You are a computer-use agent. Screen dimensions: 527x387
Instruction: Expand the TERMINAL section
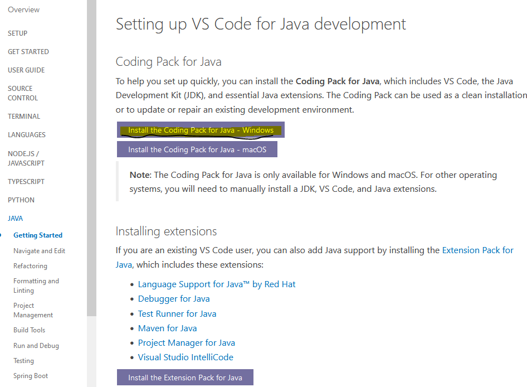[x=24, y=116]
